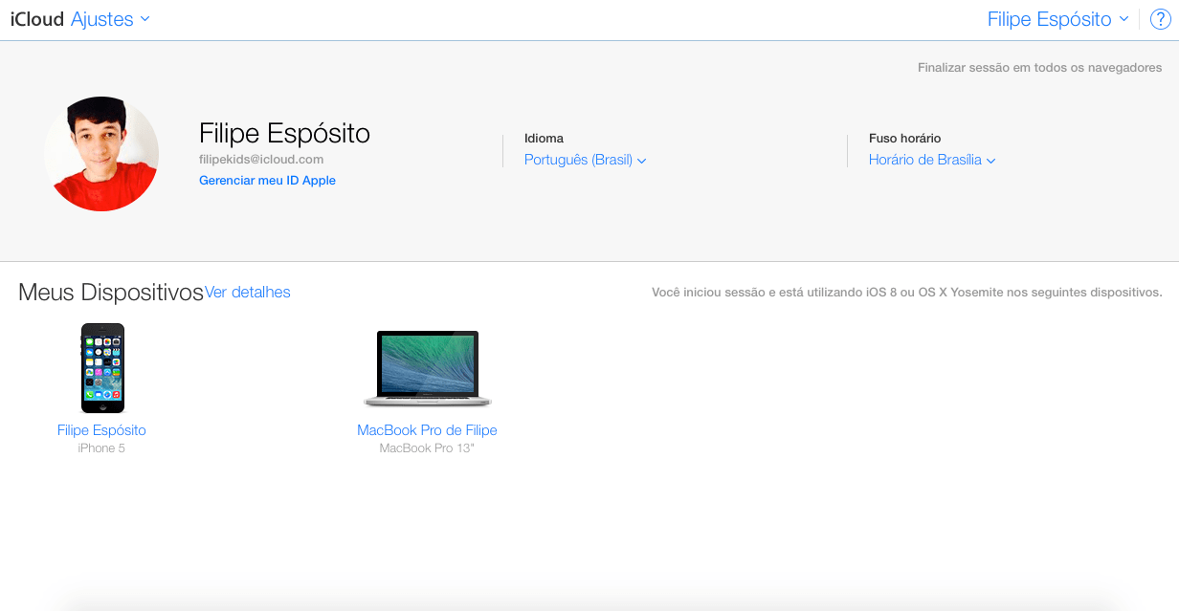Click the filipekids@icloud.com email text
Screen dimensions: 1179x611
[261, 160]
